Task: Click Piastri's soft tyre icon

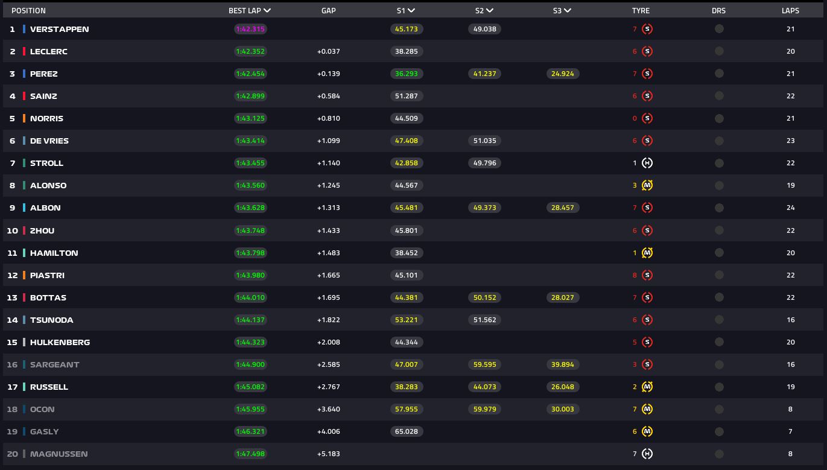Action: pos(647,275)
